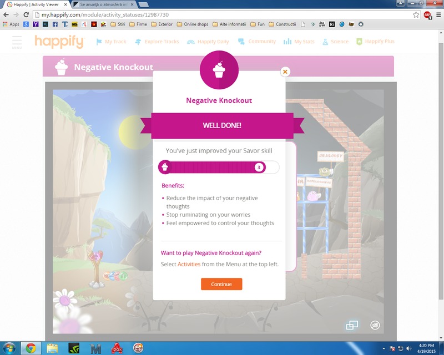Click the orange Continue button

click(221, 284)
